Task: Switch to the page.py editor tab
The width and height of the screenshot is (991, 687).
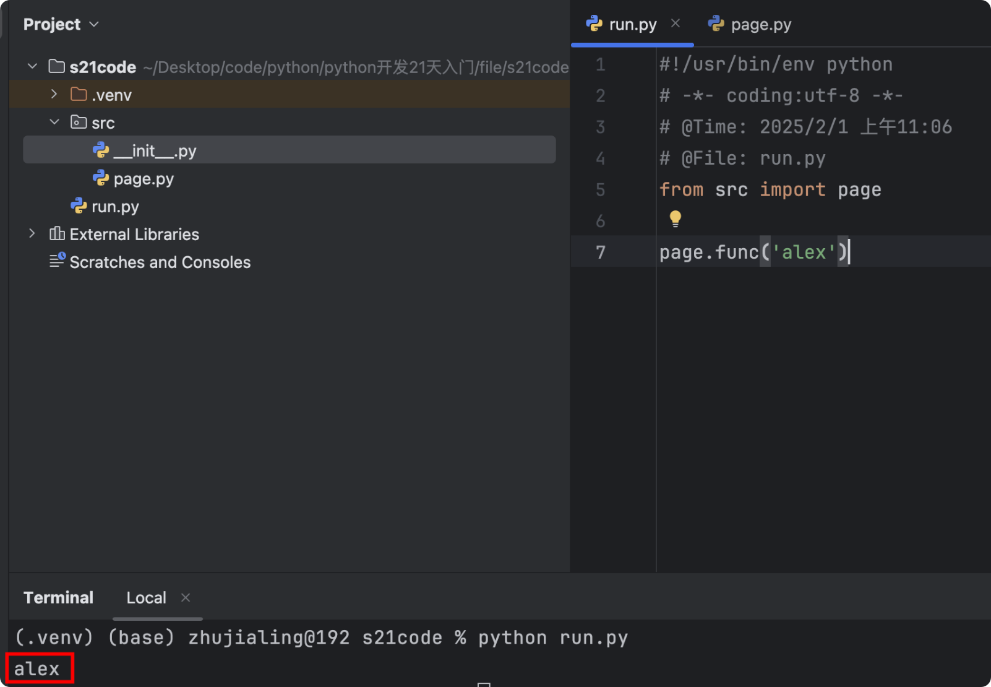Action: pos(760,25)
